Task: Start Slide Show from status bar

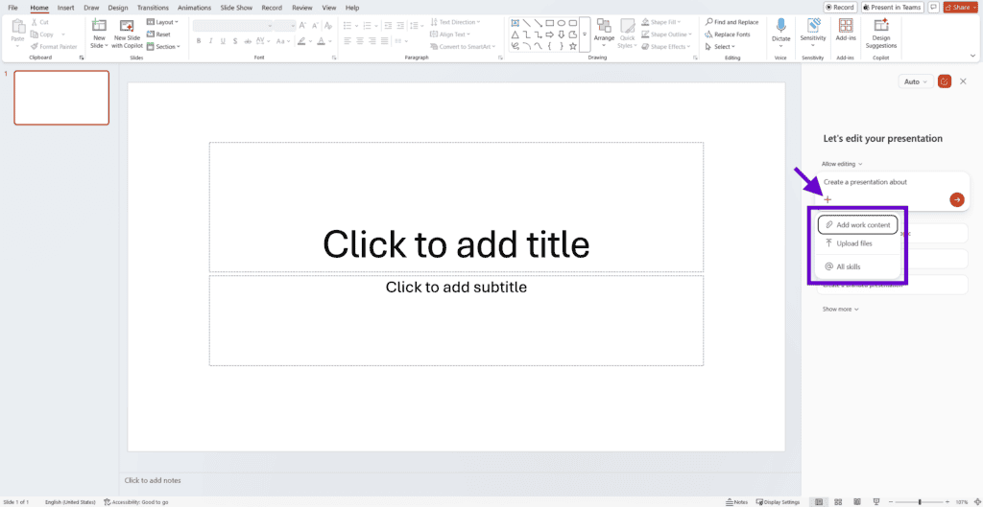Action: (875, 502)
